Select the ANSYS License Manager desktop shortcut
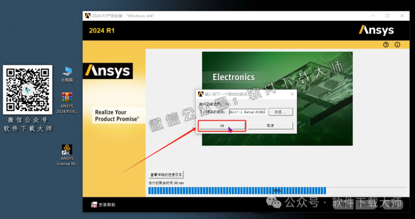 click(x=67, y=155)
